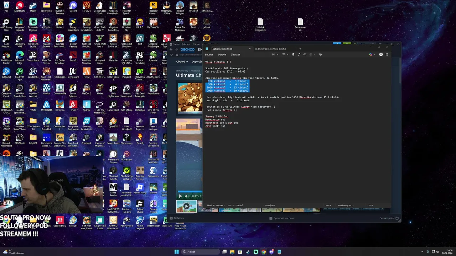The width and height of the screenshot is (456, 256).
Task: Play the Steam trailer video
Action: point(180,196)
